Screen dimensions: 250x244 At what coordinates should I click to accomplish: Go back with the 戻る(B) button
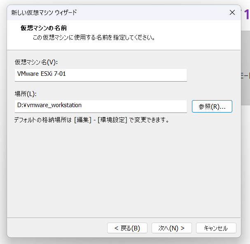click(127, 228)
